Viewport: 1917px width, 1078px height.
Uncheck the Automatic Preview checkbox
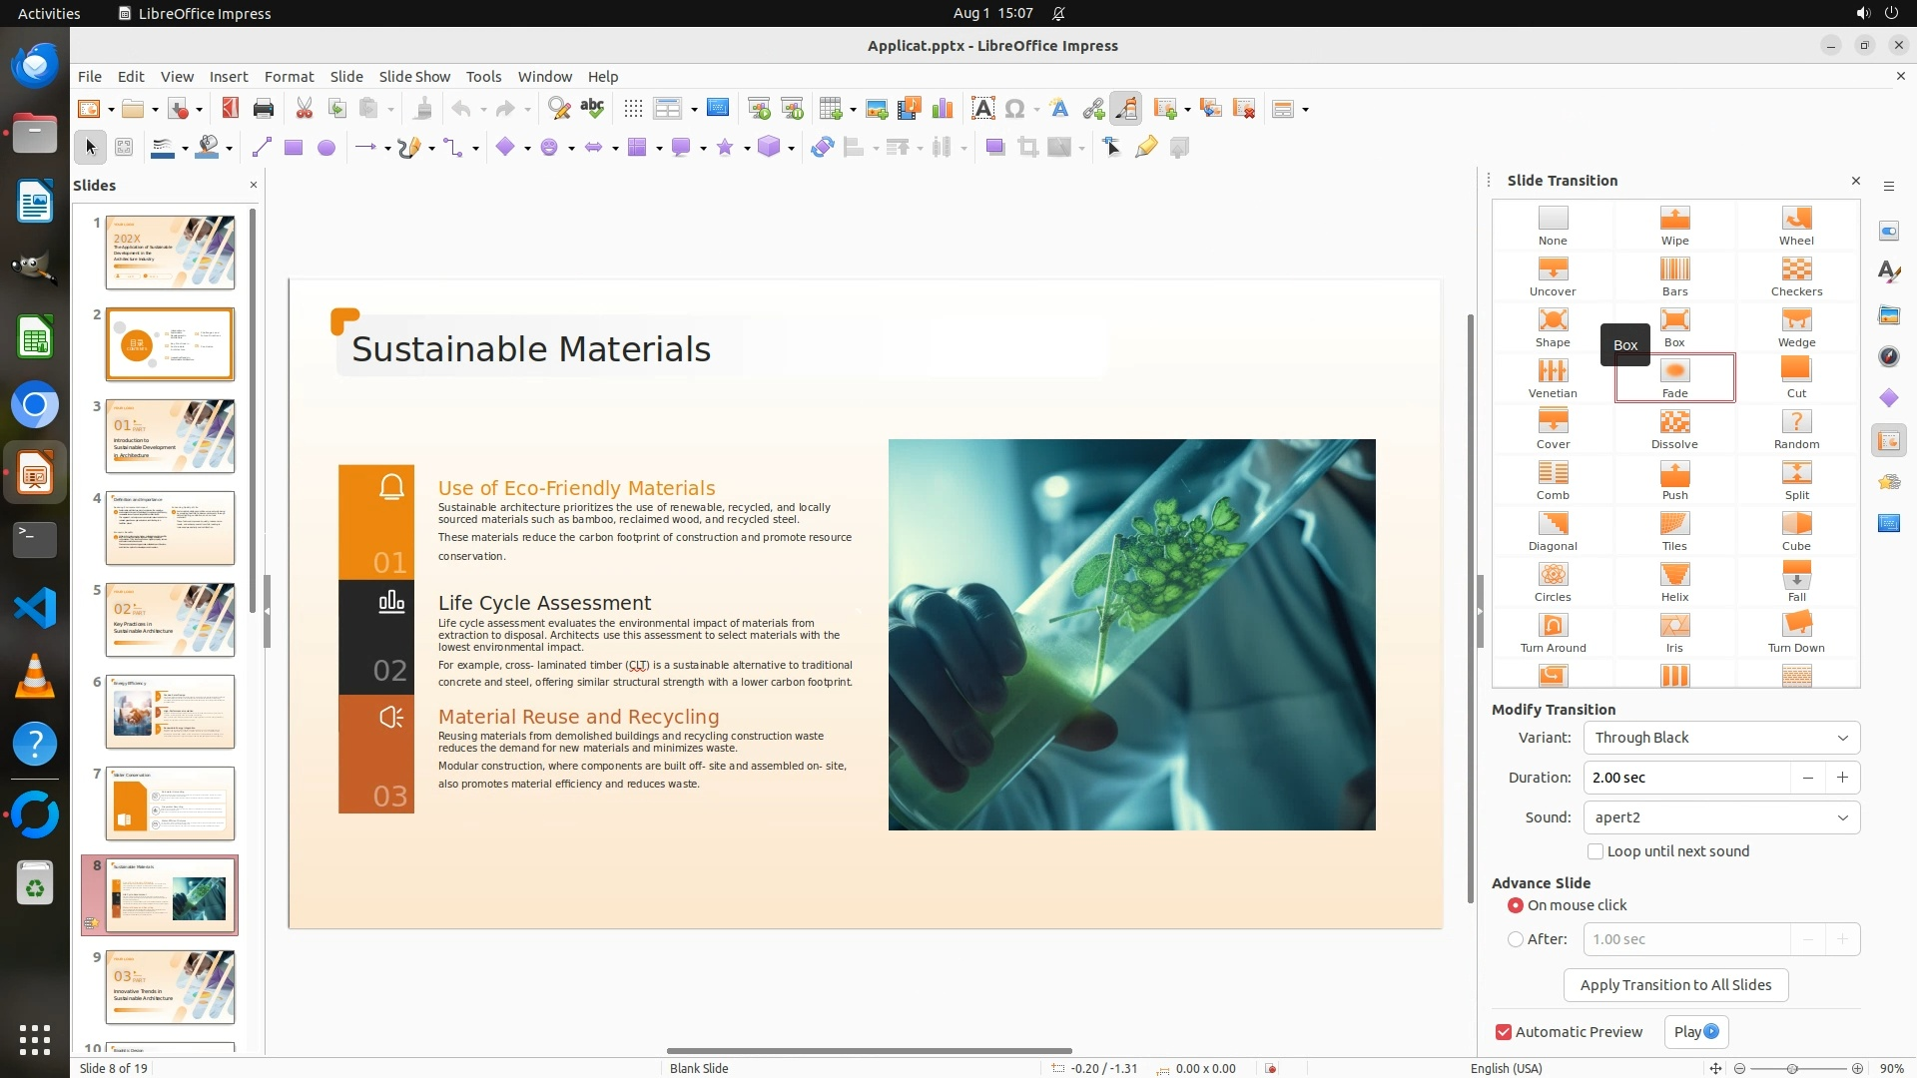1504,1032
